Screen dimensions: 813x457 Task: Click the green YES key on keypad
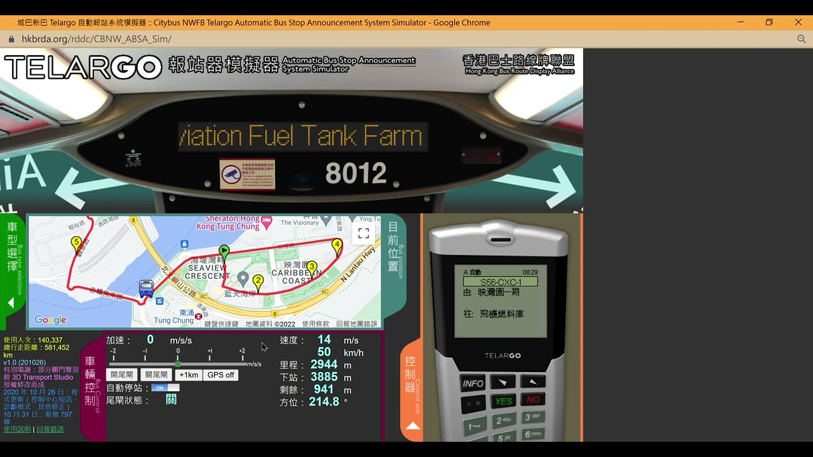(504, 401)
